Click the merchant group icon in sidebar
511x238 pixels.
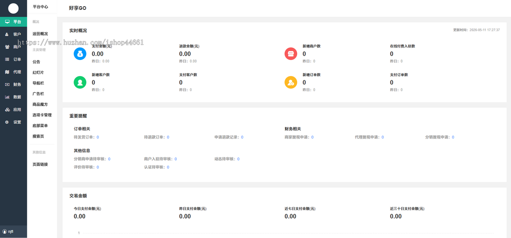coord(7,47)
